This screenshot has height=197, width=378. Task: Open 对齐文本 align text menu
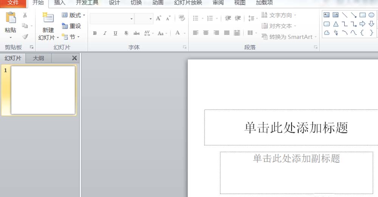(279, 26)
